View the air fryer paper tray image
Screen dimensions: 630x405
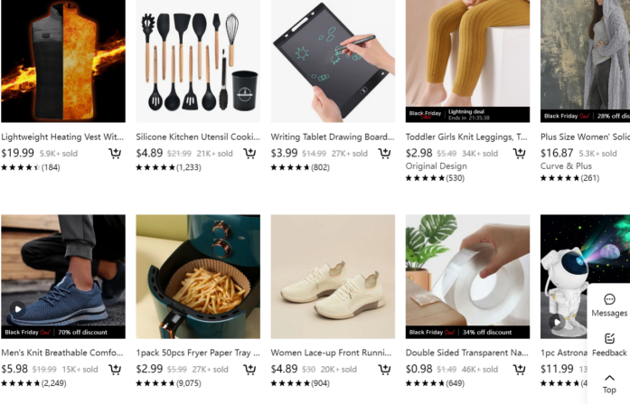coord(198,277)
